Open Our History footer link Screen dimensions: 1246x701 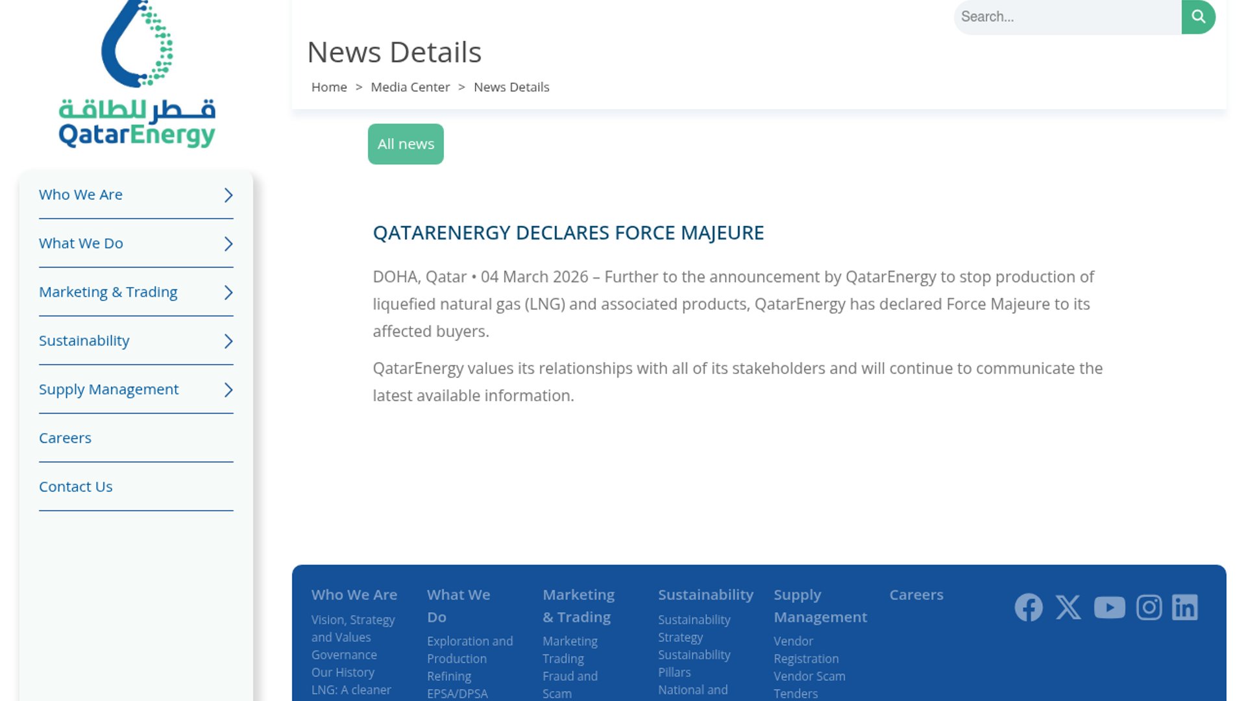point(343,672)
